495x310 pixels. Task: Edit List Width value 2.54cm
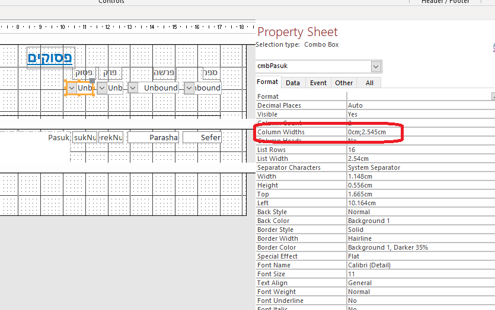pyautogui.click(x=421, y=159)
